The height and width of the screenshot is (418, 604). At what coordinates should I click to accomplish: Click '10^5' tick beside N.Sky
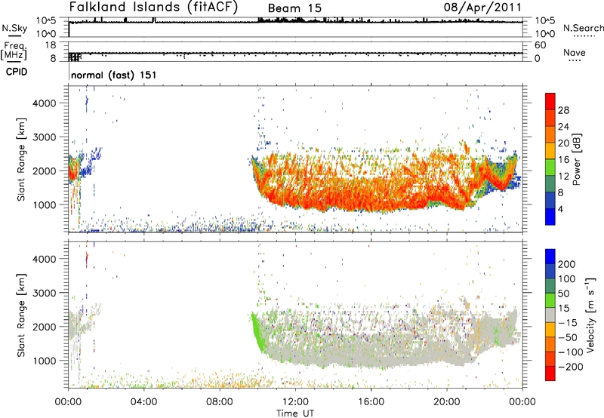pos(46,20)
